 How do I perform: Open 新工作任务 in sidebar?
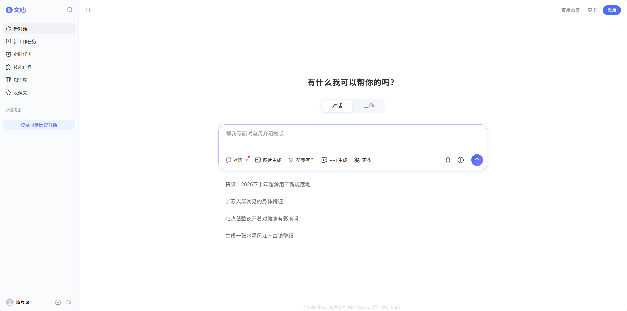pyautogui.click(x=39, y=41)
